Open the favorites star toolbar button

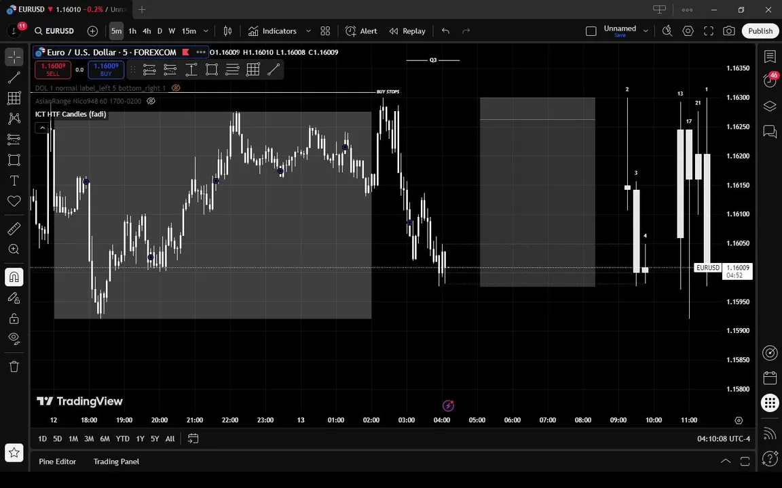[x=14, y=453]
